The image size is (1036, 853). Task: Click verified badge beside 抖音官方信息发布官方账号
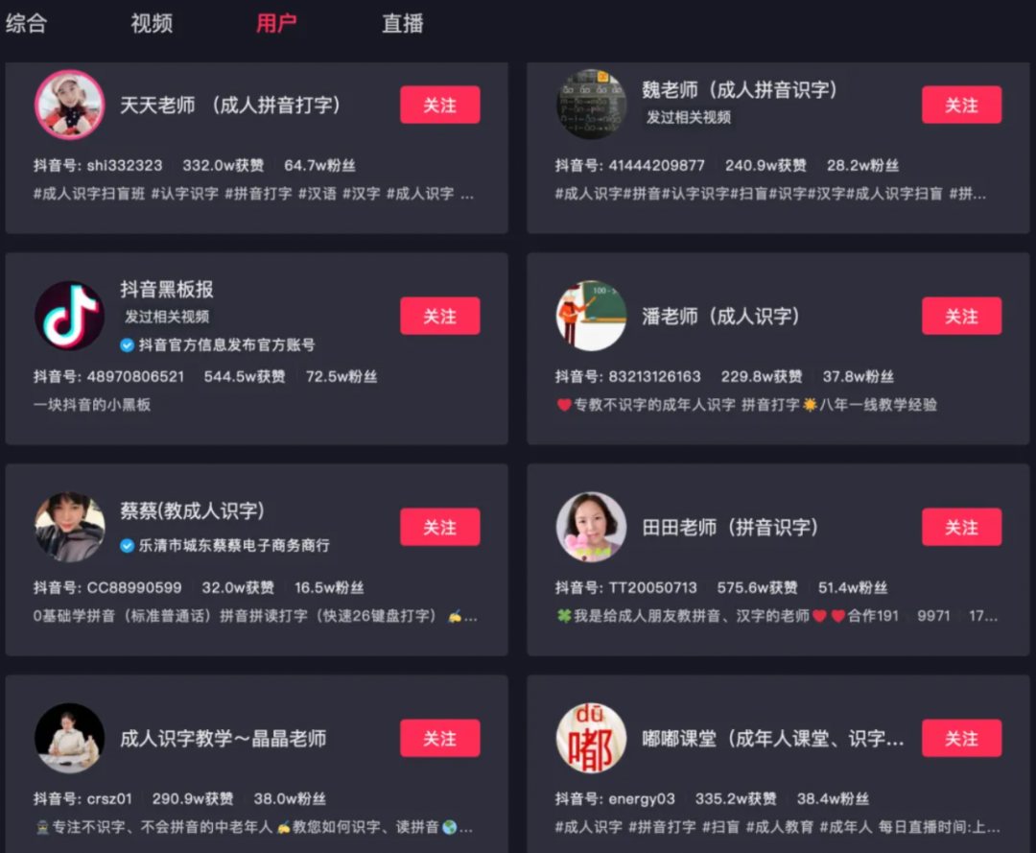pos(127,344)
